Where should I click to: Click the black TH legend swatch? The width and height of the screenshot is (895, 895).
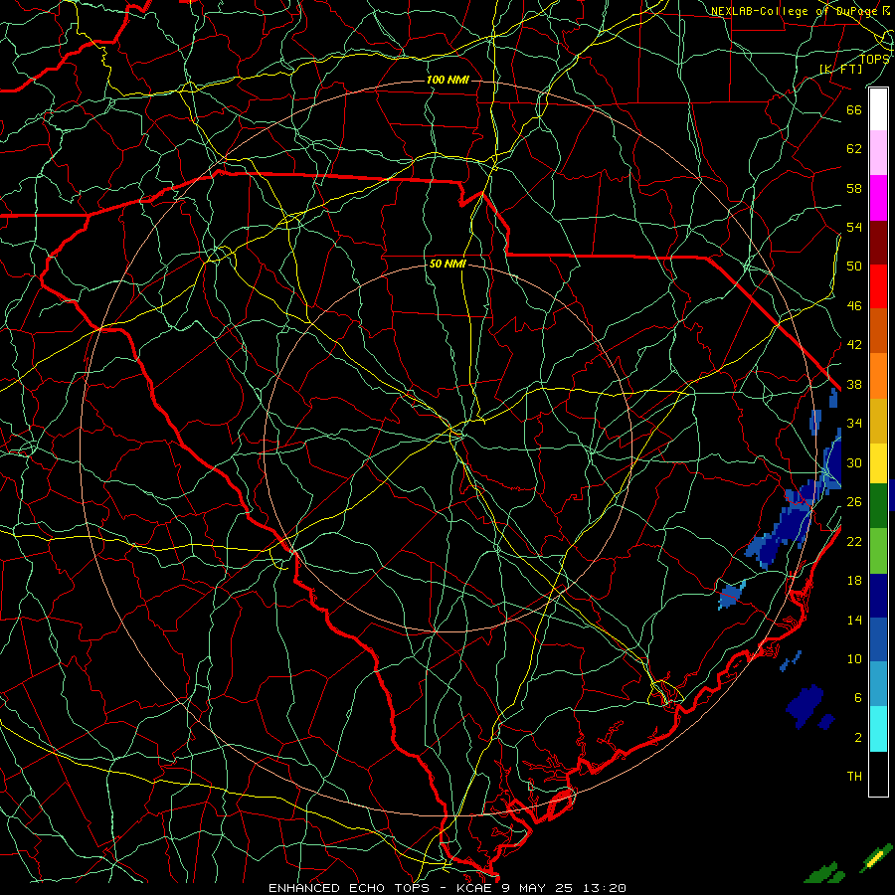878,774
